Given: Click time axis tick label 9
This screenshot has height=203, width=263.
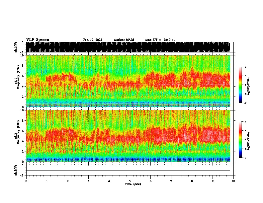Looking at the screenshot, I should pos(213,181).
